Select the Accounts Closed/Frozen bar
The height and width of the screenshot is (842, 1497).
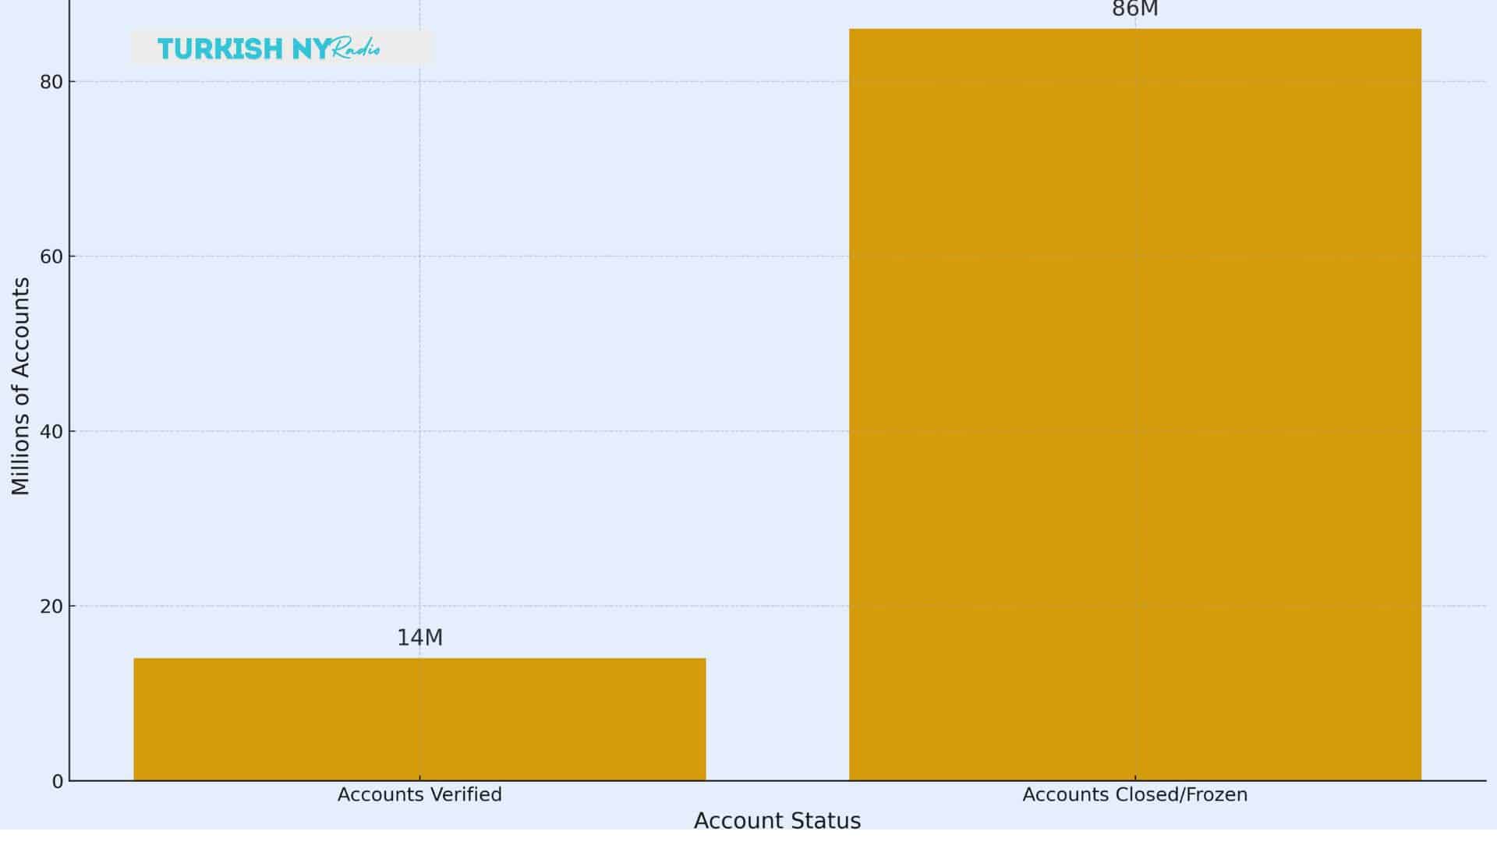[1134, 405]
